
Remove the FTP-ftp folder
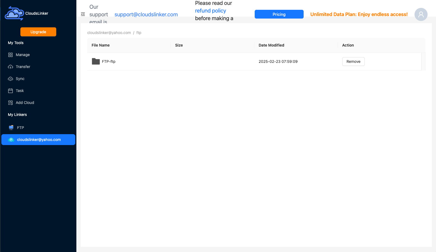(x=353, y=62)
